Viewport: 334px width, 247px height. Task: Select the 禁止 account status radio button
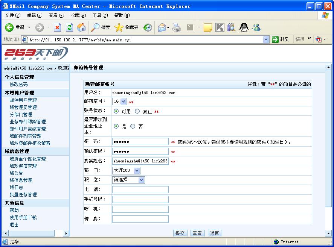coord(137,111)
